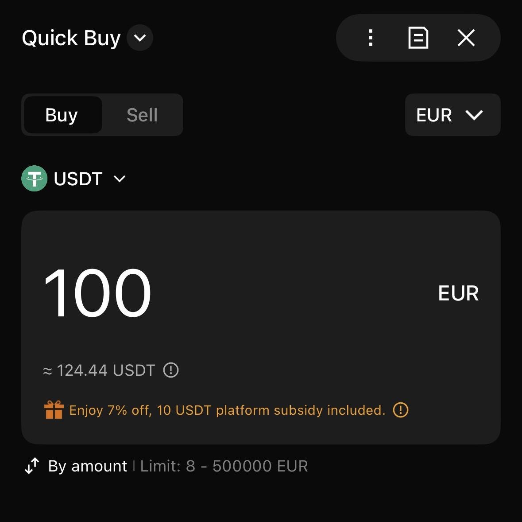522x522 pixels.
Task: Open the 7% off subsidy promo text
Action: [x=227, y=410]
